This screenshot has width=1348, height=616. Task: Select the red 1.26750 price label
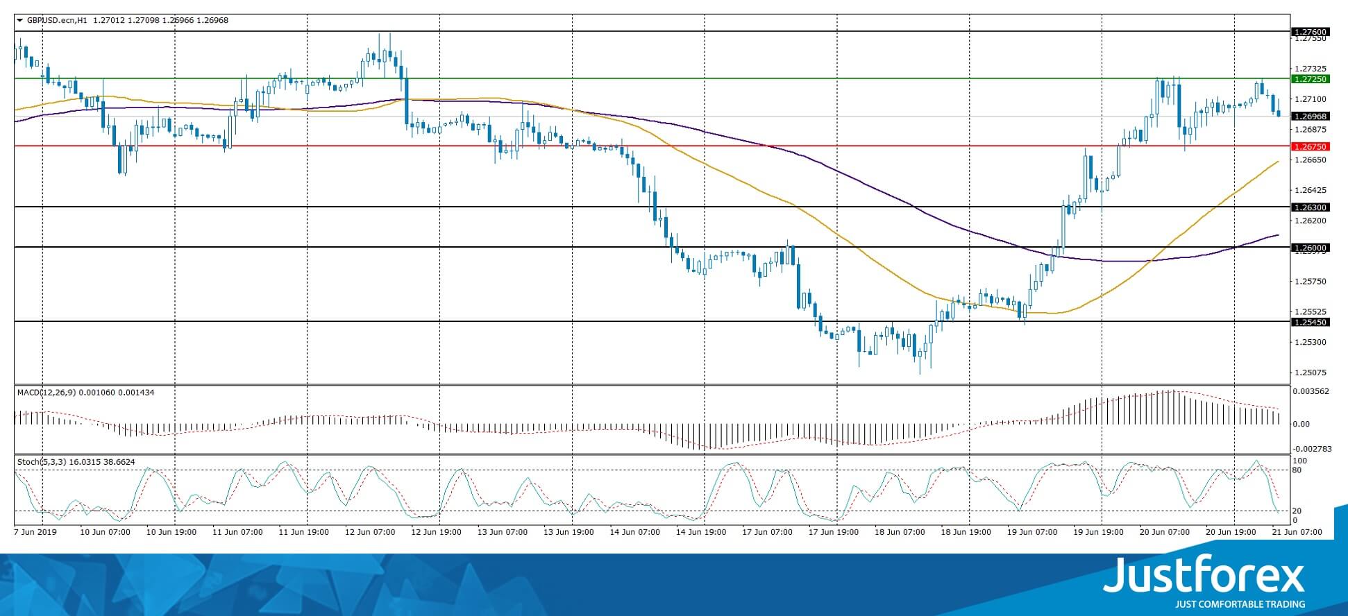[1311, 146]
